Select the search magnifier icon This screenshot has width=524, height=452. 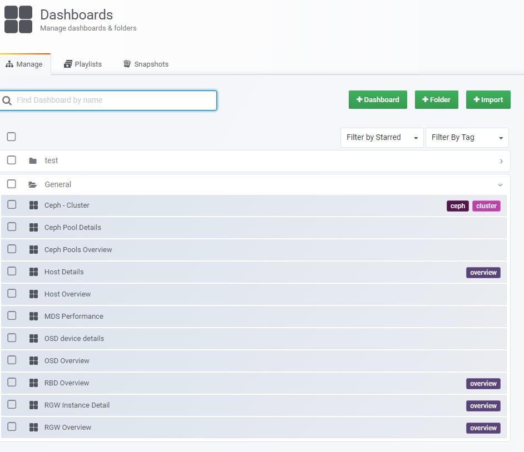7,101
